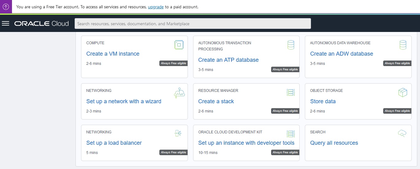Click the Object Storage box icon
This screenshot has width=420, height=169.
tap(402, 92)
